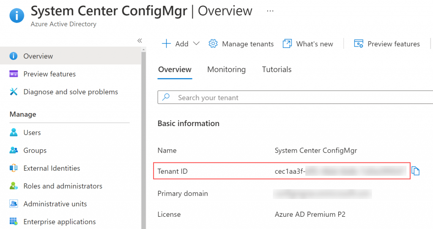The width and height of the screenshot is (433, 229).
Task: Click the License label
Action: click(169, 214)
